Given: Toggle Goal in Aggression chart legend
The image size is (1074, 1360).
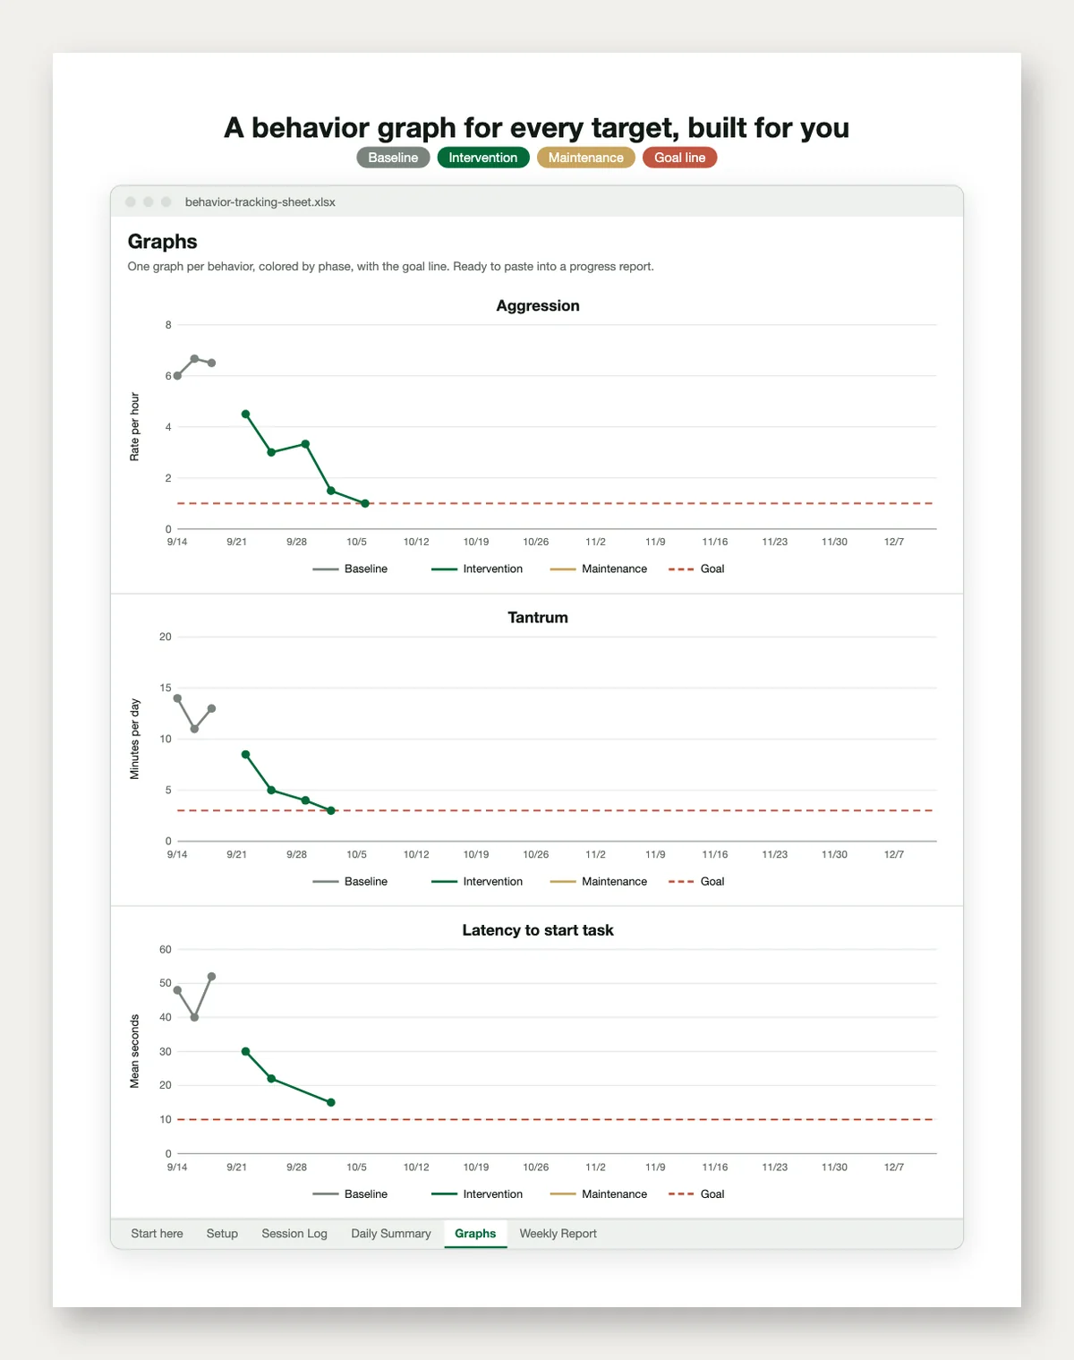Looking at the screenshot, I should click(696, 569).
